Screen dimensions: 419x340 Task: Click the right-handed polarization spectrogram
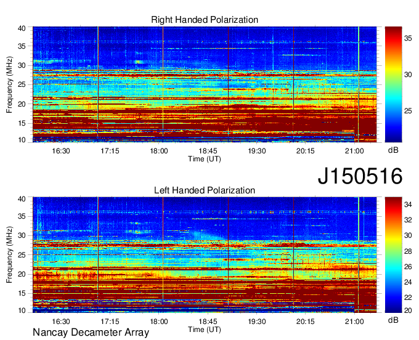point(205,84)
